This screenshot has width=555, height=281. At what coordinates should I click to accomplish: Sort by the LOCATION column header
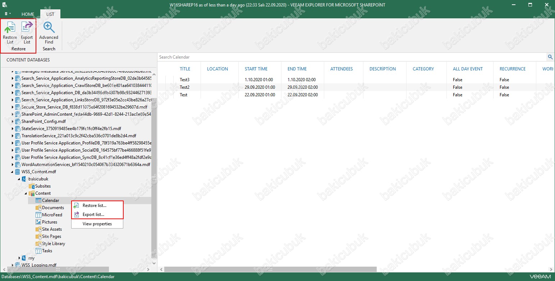click(x=217, y=69)
